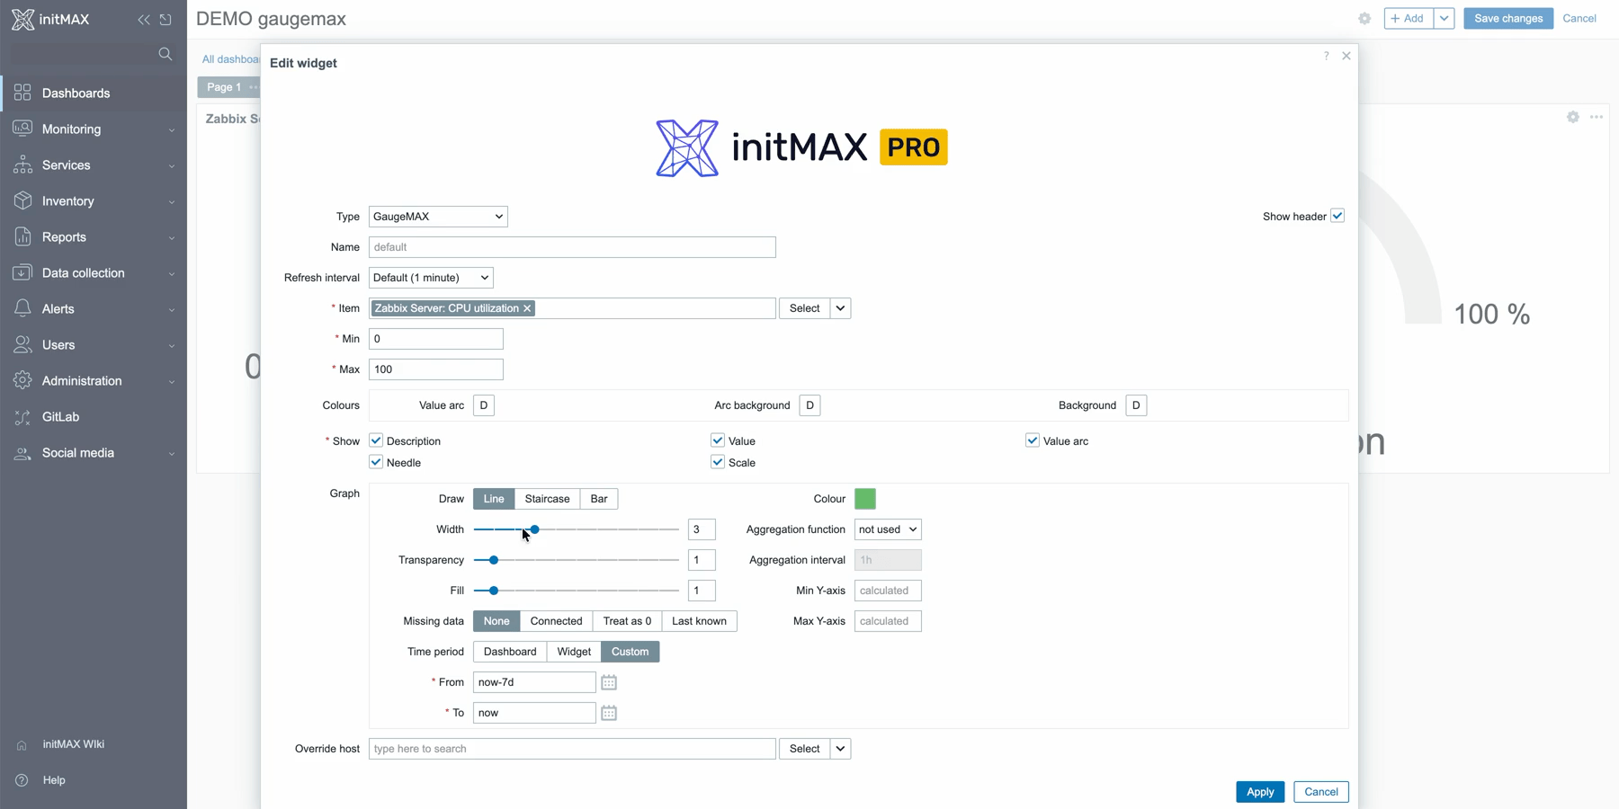Click the green graph Colour swatch

click(x=865, y=499)
